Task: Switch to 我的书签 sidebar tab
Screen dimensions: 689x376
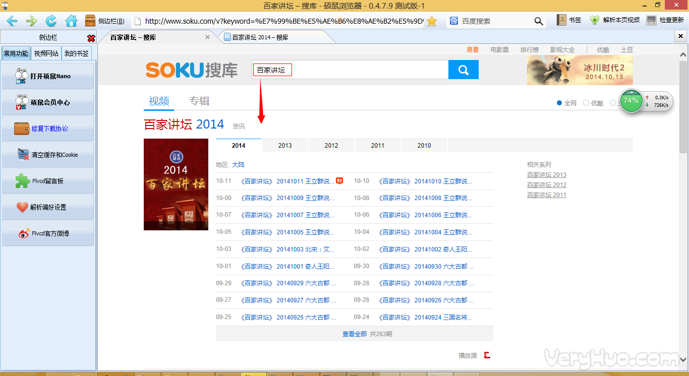Action: [76, 53]
